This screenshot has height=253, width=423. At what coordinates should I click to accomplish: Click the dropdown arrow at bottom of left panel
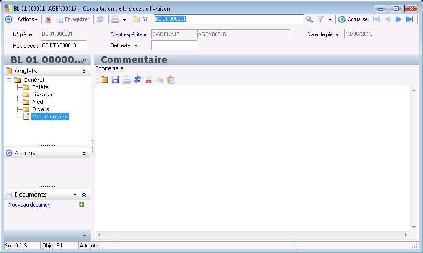[x=84, y=236]
